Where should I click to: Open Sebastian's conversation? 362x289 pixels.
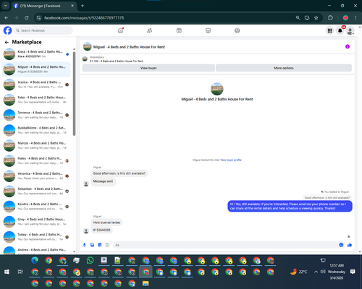point(36,191)
